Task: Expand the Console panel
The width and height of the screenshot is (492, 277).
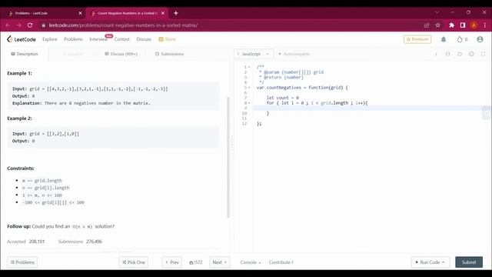Action: tap(251, 262)
